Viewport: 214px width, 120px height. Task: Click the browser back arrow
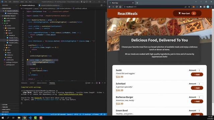tap(110, 7)
